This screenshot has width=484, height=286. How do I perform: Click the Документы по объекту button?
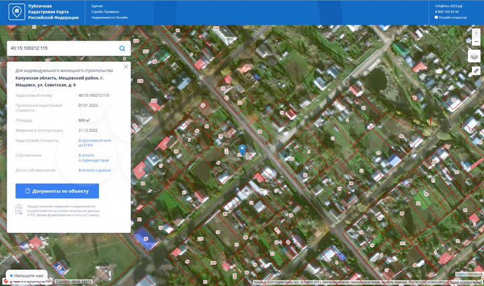tap(57, 191)
